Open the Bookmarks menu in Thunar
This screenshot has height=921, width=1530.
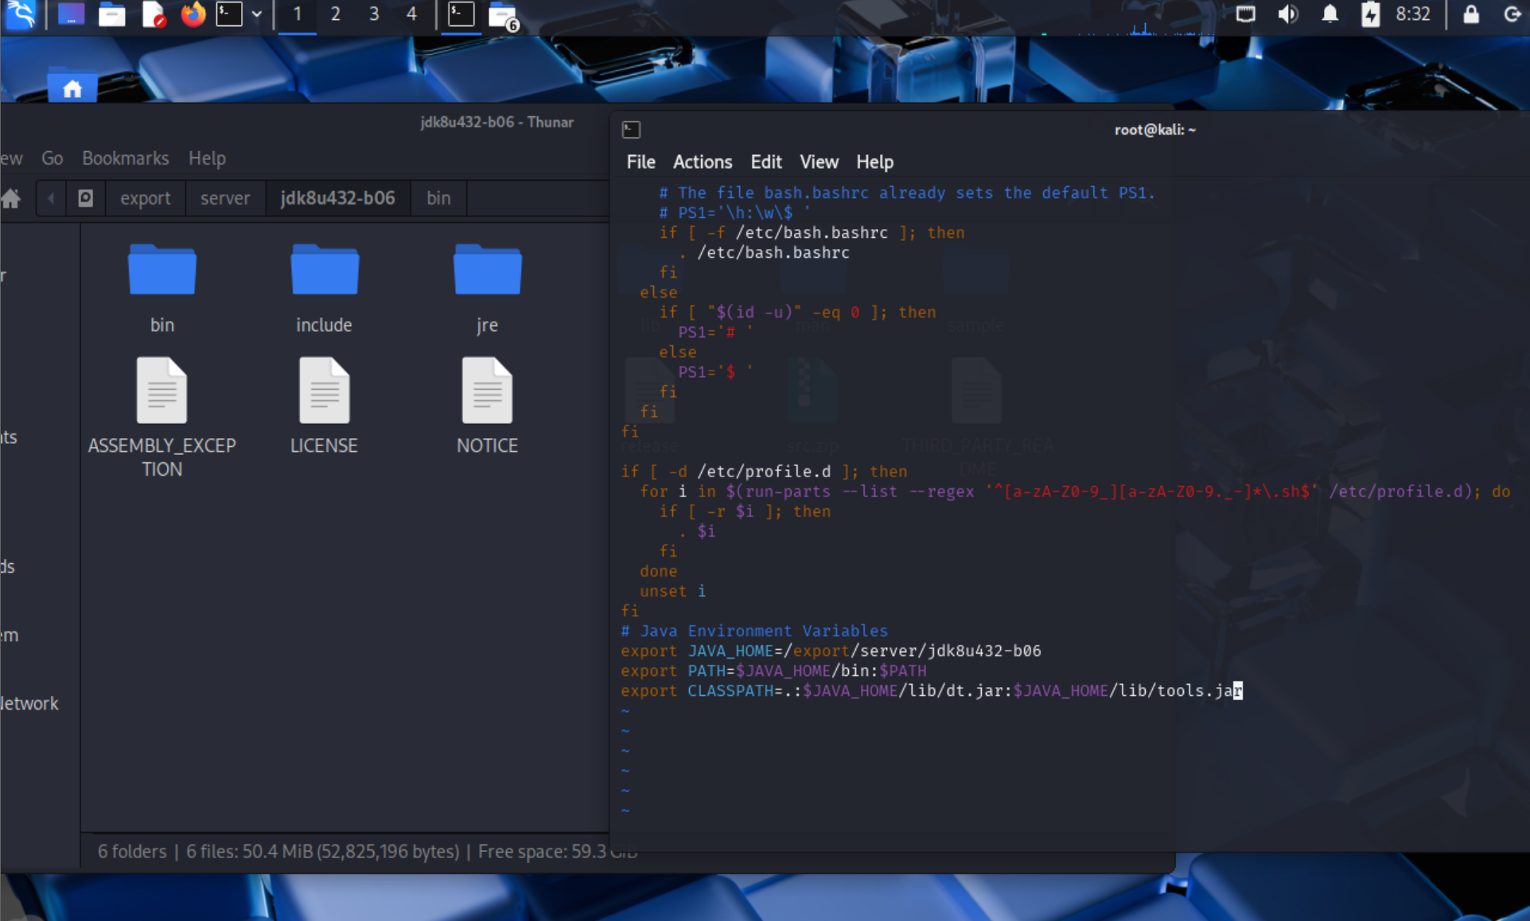click(x=125, y=158)
